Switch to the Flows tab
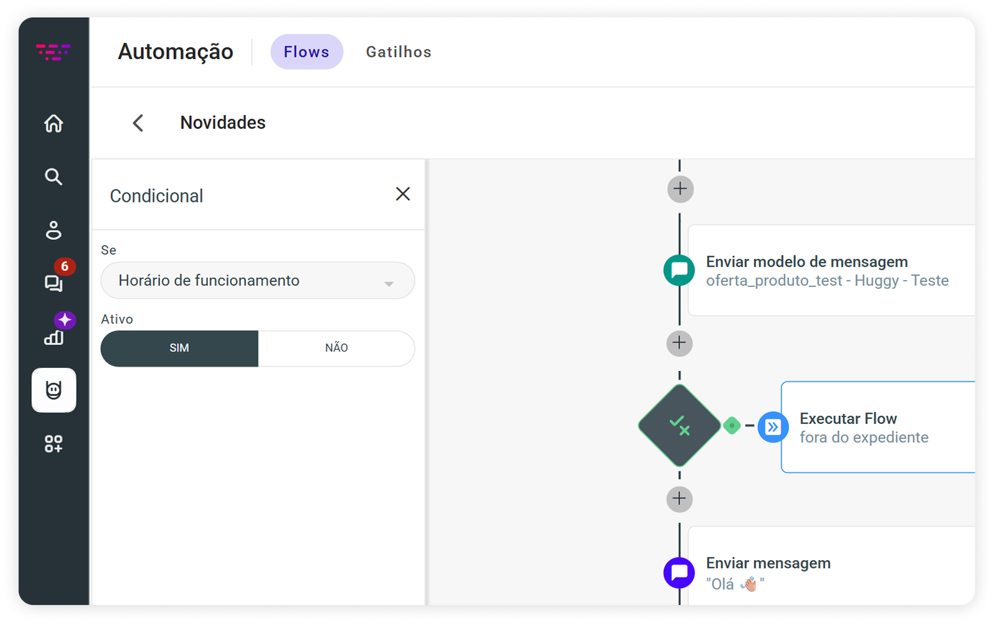Screen dimensions: 994x625 [306, 52]
